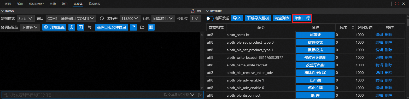Send the 鼠标模式 command
The image size is (409, 99).
315,50
